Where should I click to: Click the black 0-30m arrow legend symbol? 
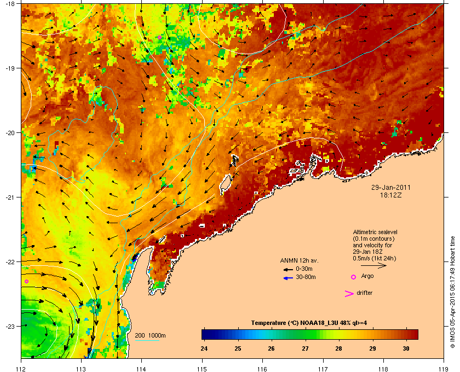click(x=288, y=269)
